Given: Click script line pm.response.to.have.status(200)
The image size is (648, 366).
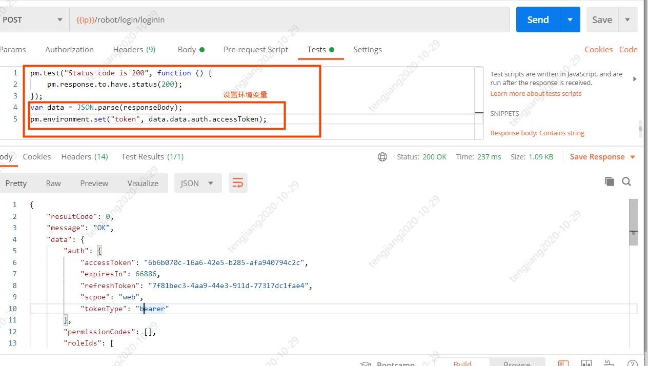Looking at the screenshot, I should tap(114, 84).
